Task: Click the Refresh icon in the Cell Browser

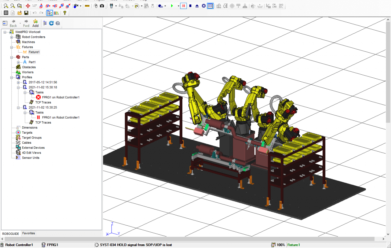Action: (x=51, y=23)
